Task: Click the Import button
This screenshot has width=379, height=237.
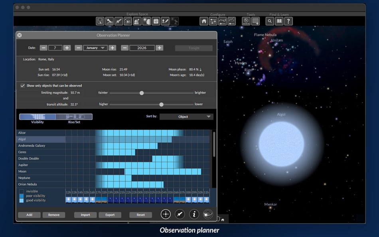Action: pyautogui.click(x=85, y=215)
